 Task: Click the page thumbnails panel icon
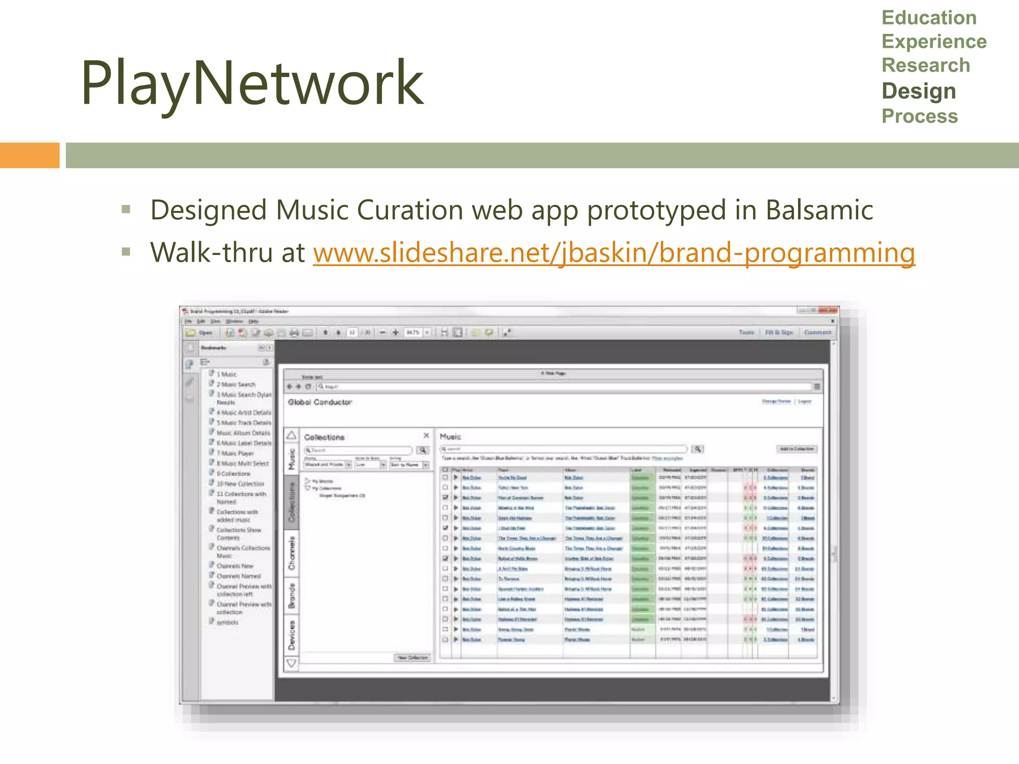click(190, 347)
